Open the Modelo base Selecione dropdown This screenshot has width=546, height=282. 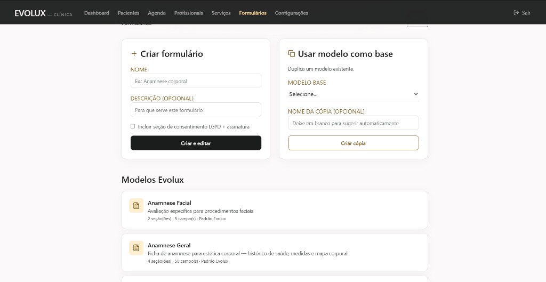(353, 94)
